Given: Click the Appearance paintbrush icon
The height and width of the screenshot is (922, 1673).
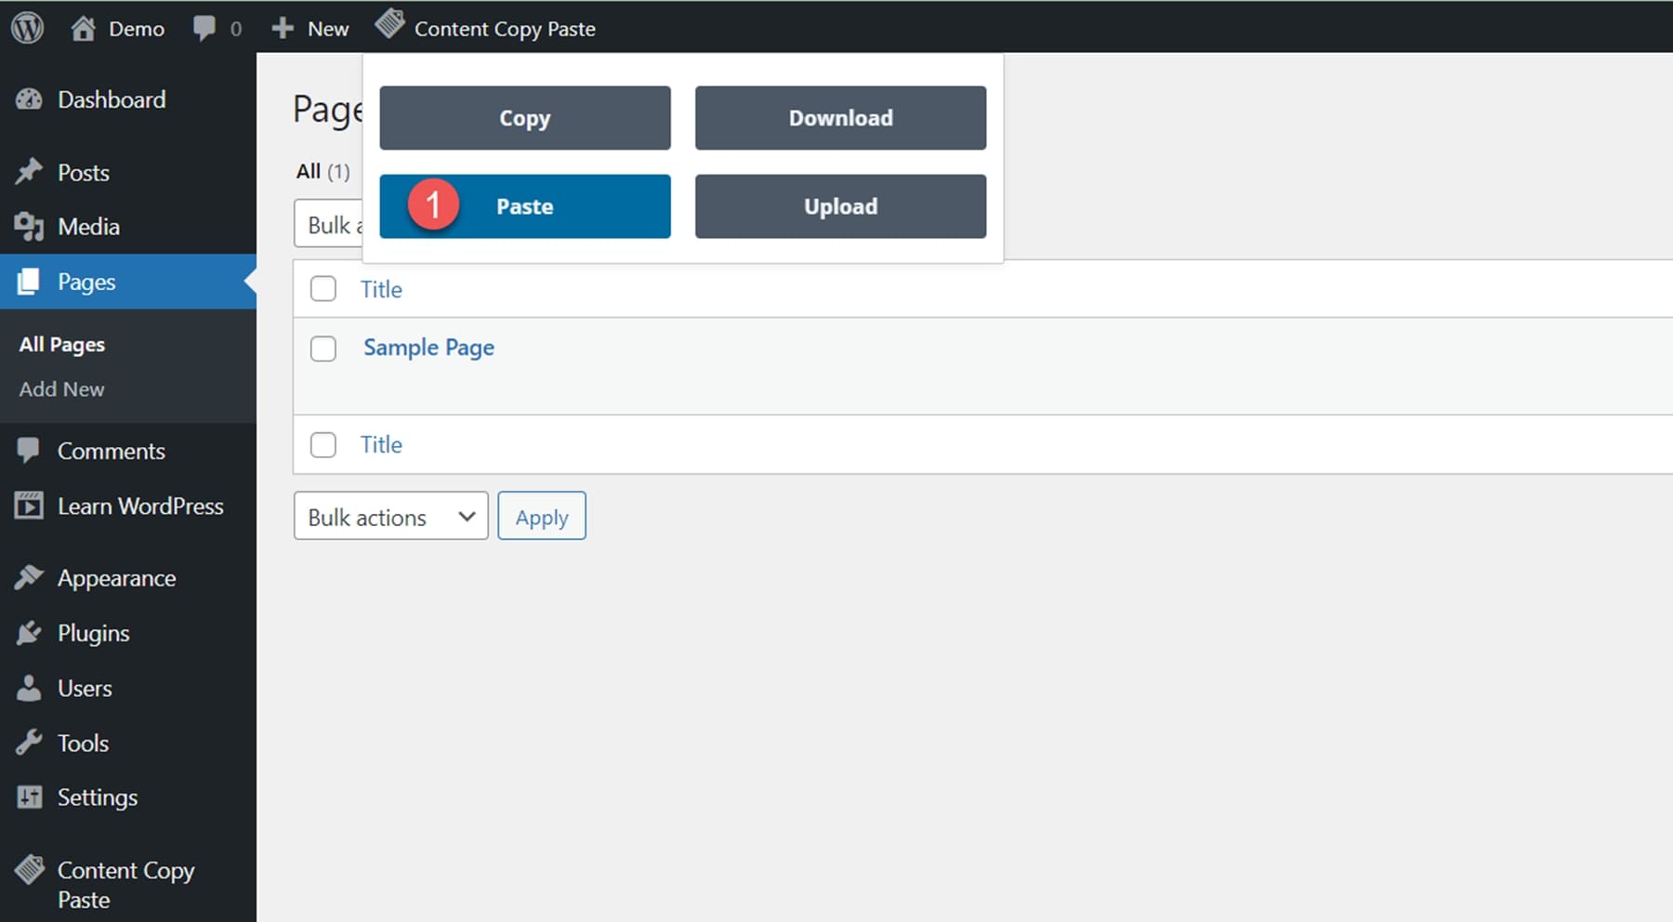Looking at the screenshot, I should pyautogui.click(x=29, y=577).
